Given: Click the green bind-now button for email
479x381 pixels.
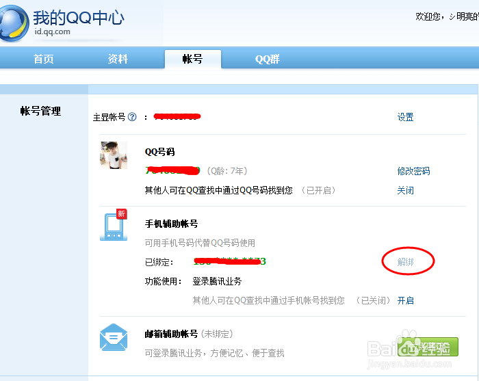Looking at the screenshot, I should tap(428, 347).
